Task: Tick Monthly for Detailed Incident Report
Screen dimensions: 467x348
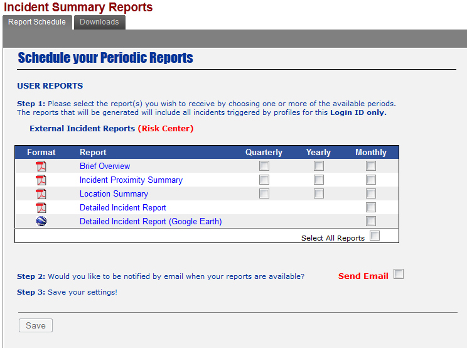Action: [371, 208]
